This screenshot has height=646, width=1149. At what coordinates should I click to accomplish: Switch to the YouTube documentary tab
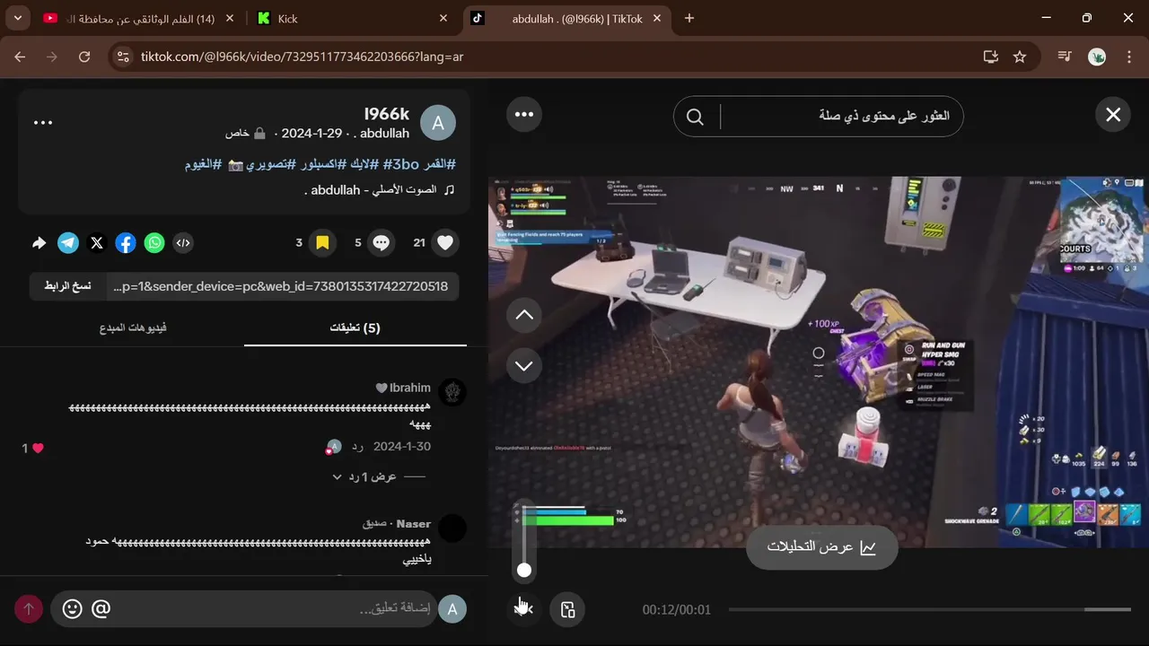(x=139, y=18)
